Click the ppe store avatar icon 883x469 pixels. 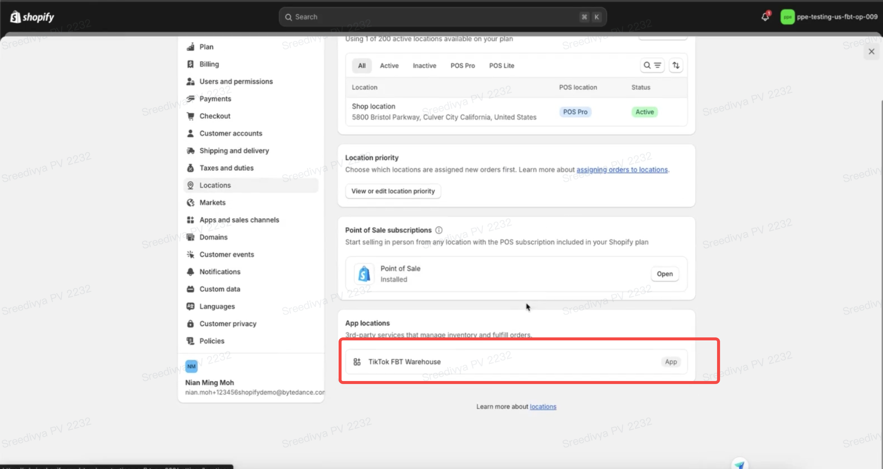[x=787, y=17]
